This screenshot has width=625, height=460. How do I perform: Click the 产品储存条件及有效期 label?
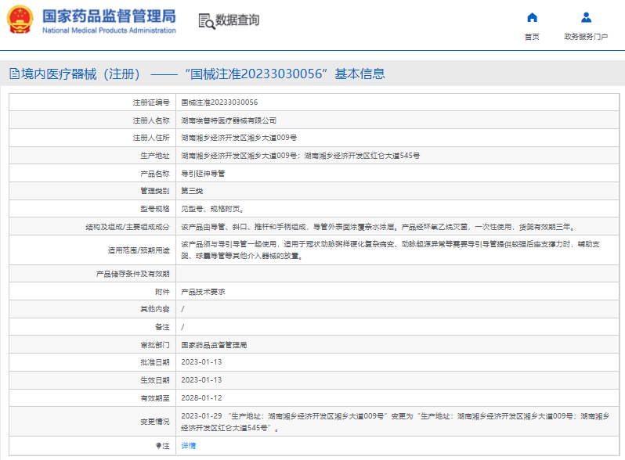(132, 274)
